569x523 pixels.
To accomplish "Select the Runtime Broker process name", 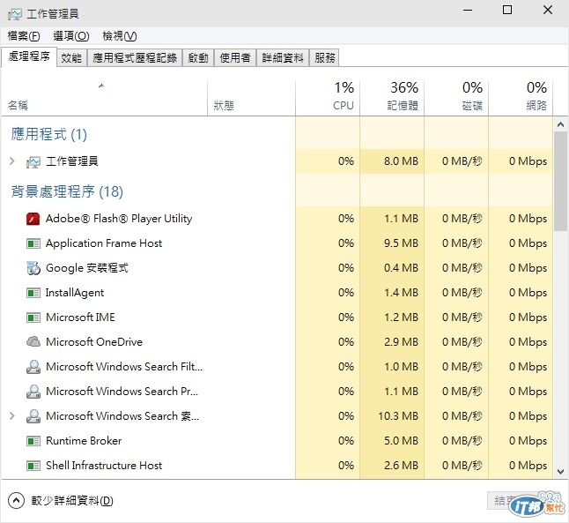I will pos(84,441).
